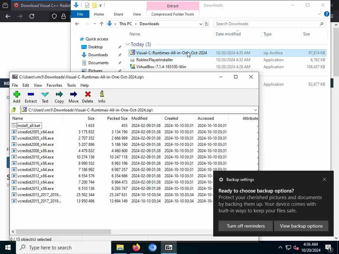Open the Favorites menu in 7-Zip

[55, 85]
